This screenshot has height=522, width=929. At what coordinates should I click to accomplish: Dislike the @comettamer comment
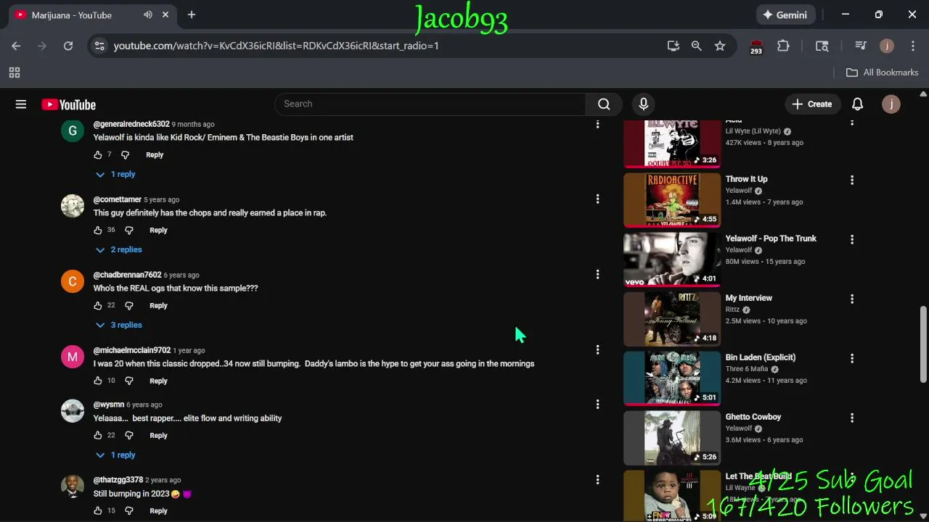pyautogui.click(x=129, y=231)
